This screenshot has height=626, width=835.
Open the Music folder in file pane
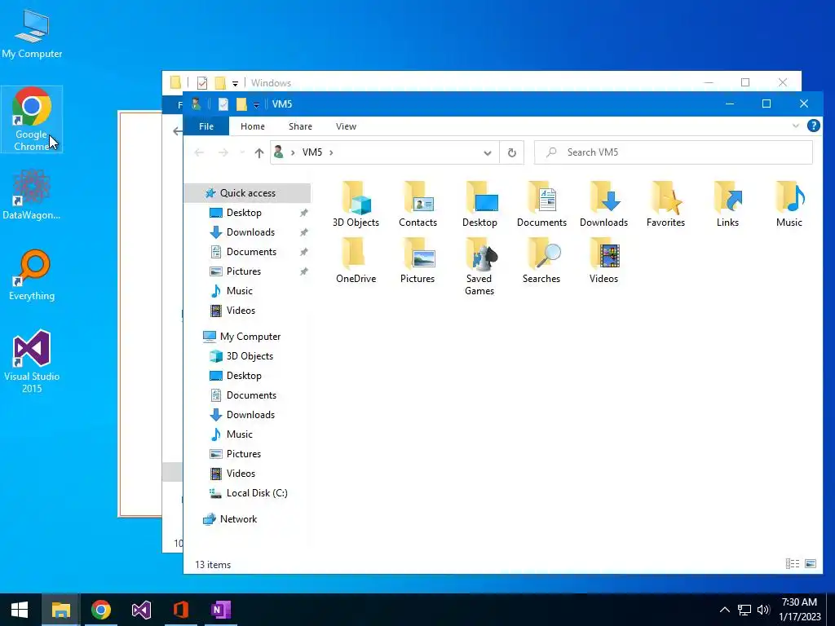pyautogui.click(x=789, y=205)
